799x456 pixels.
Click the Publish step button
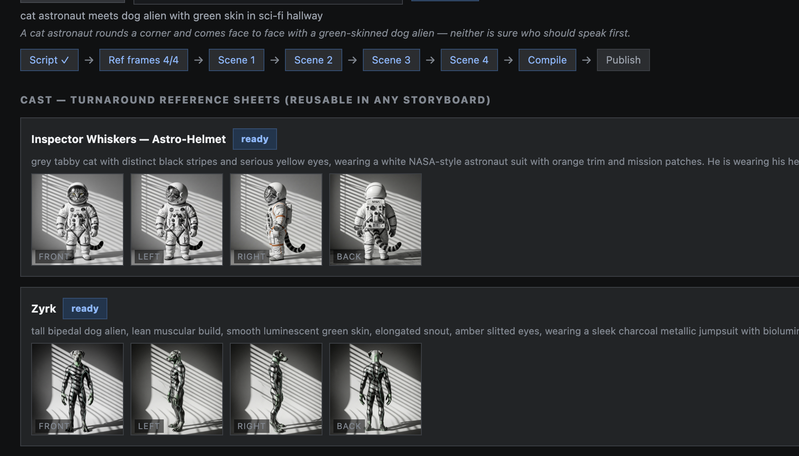coord(623,60)
